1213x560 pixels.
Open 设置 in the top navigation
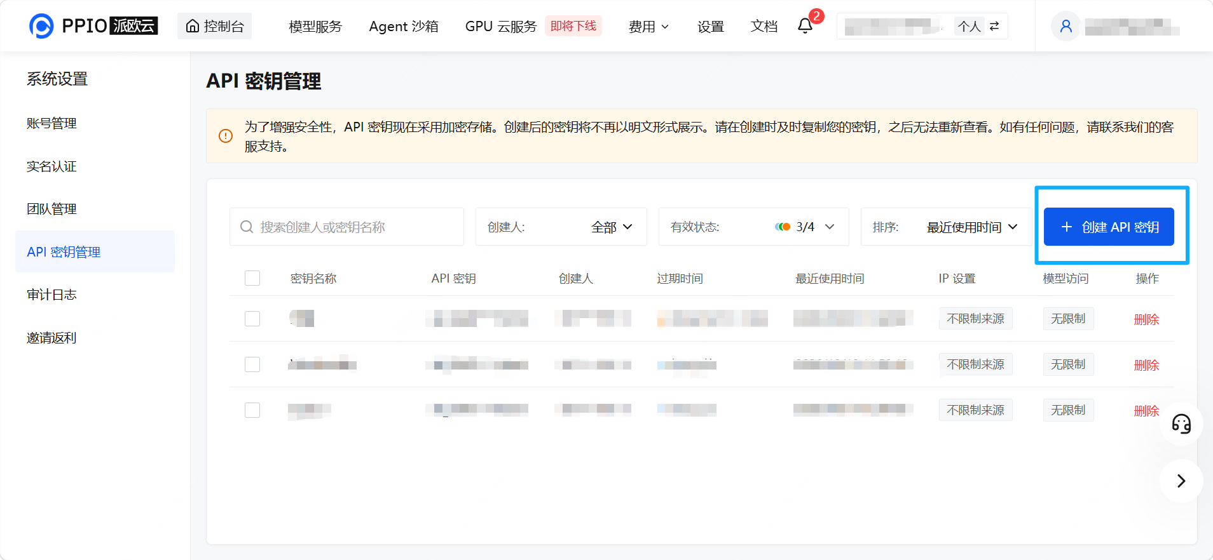(x=711, y=26)
